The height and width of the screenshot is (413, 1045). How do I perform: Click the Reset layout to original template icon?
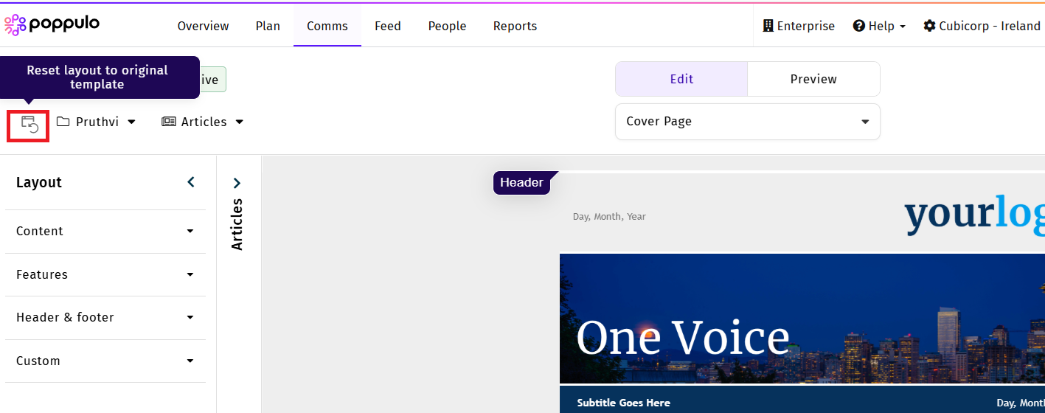click(29, 124)
